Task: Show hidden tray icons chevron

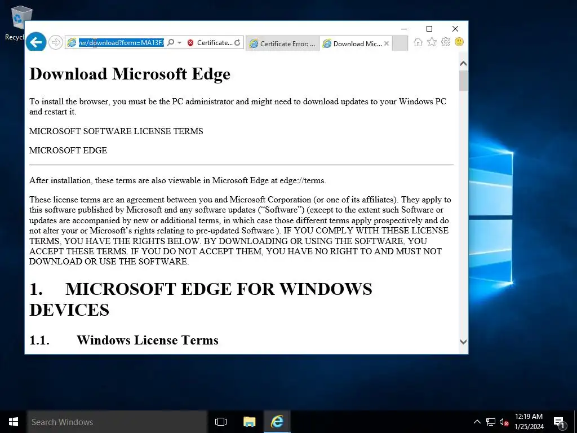Action: [477, 422]
